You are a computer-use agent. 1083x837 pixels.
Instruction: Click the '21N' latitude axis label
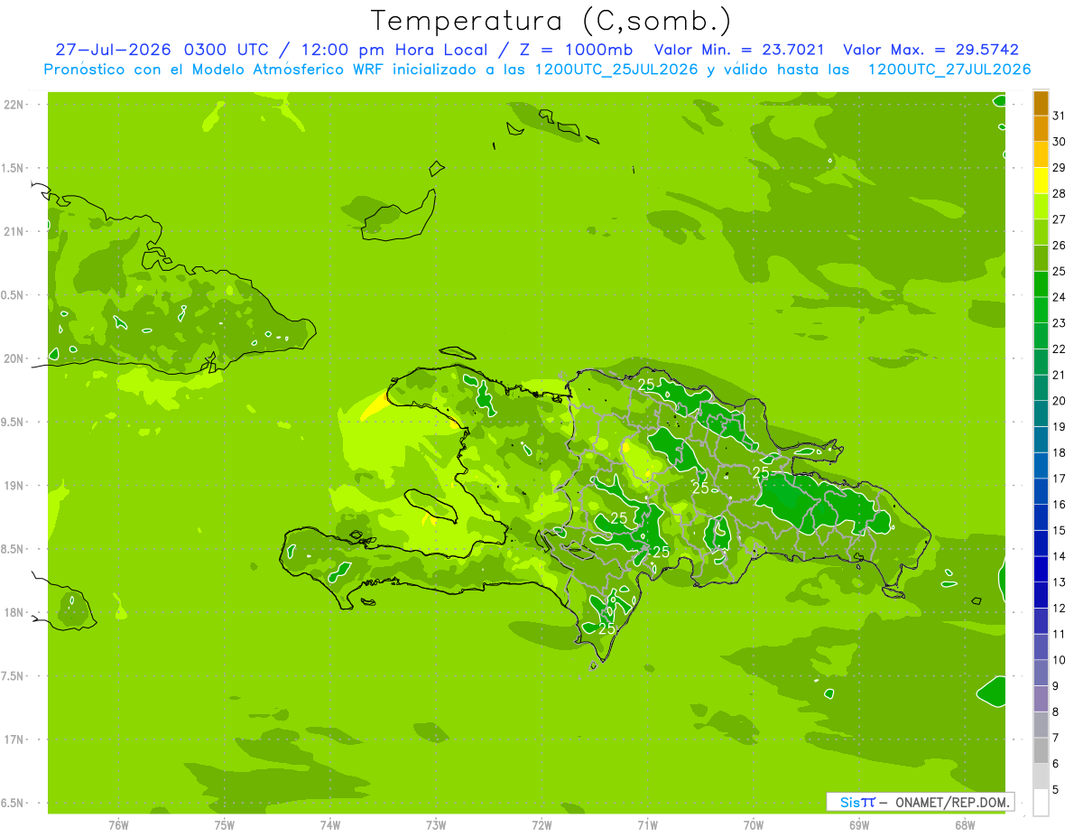point(14,231)
